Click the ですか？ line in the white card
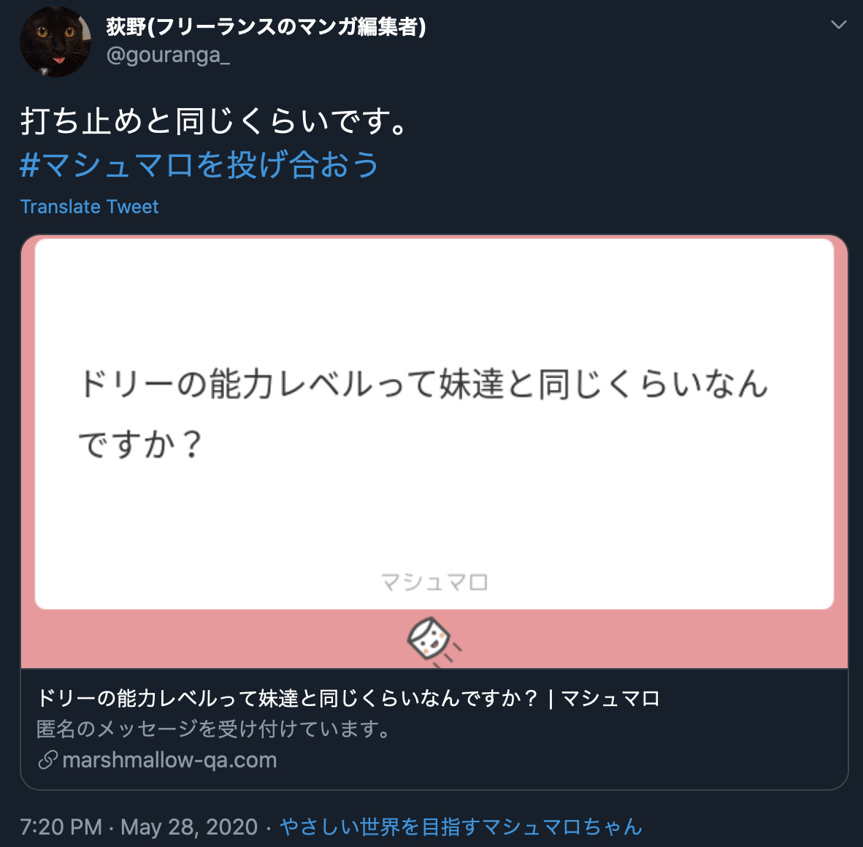 (x=141, y=445)
